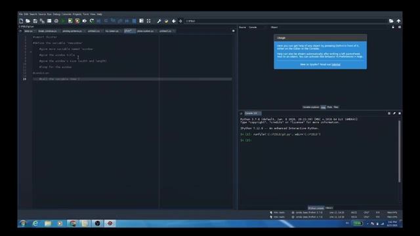
Task: Re-run the last script
Action: click(92, 21)
